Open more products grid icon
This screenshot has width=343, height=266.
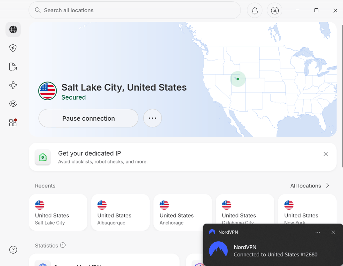coord(13,122)
